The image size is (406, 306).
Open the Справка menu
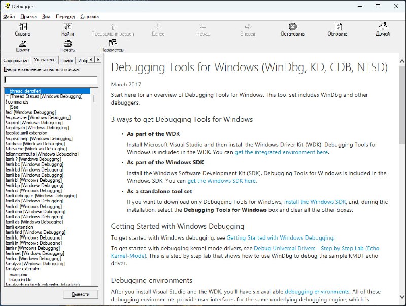(x=90, y=17)
